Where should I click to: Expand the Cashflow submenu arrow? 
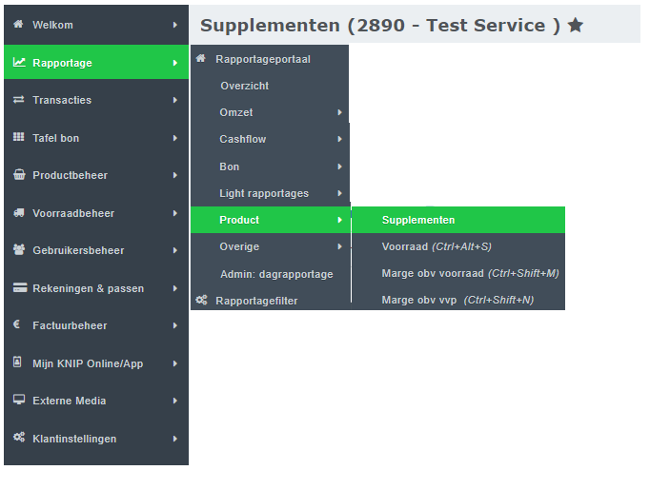[x=339, y=140]
